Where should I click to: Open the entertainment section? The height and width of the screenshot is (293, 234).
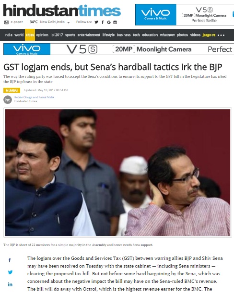click(x=89, y=35)
